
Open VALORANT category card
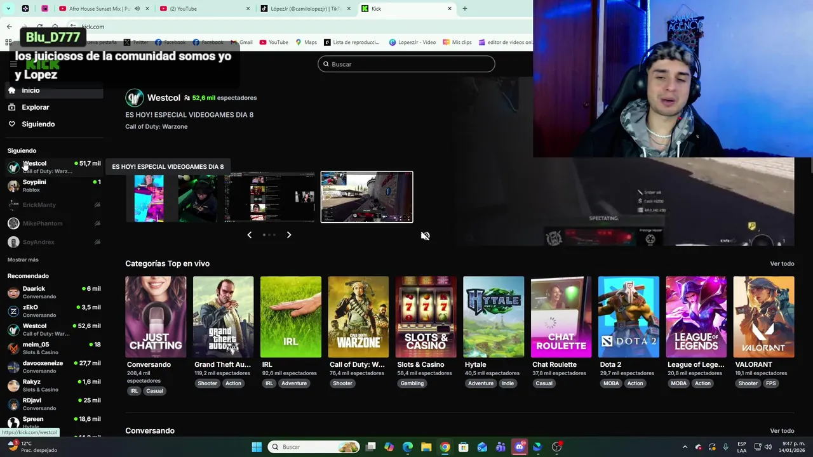(x=763, y=317)
